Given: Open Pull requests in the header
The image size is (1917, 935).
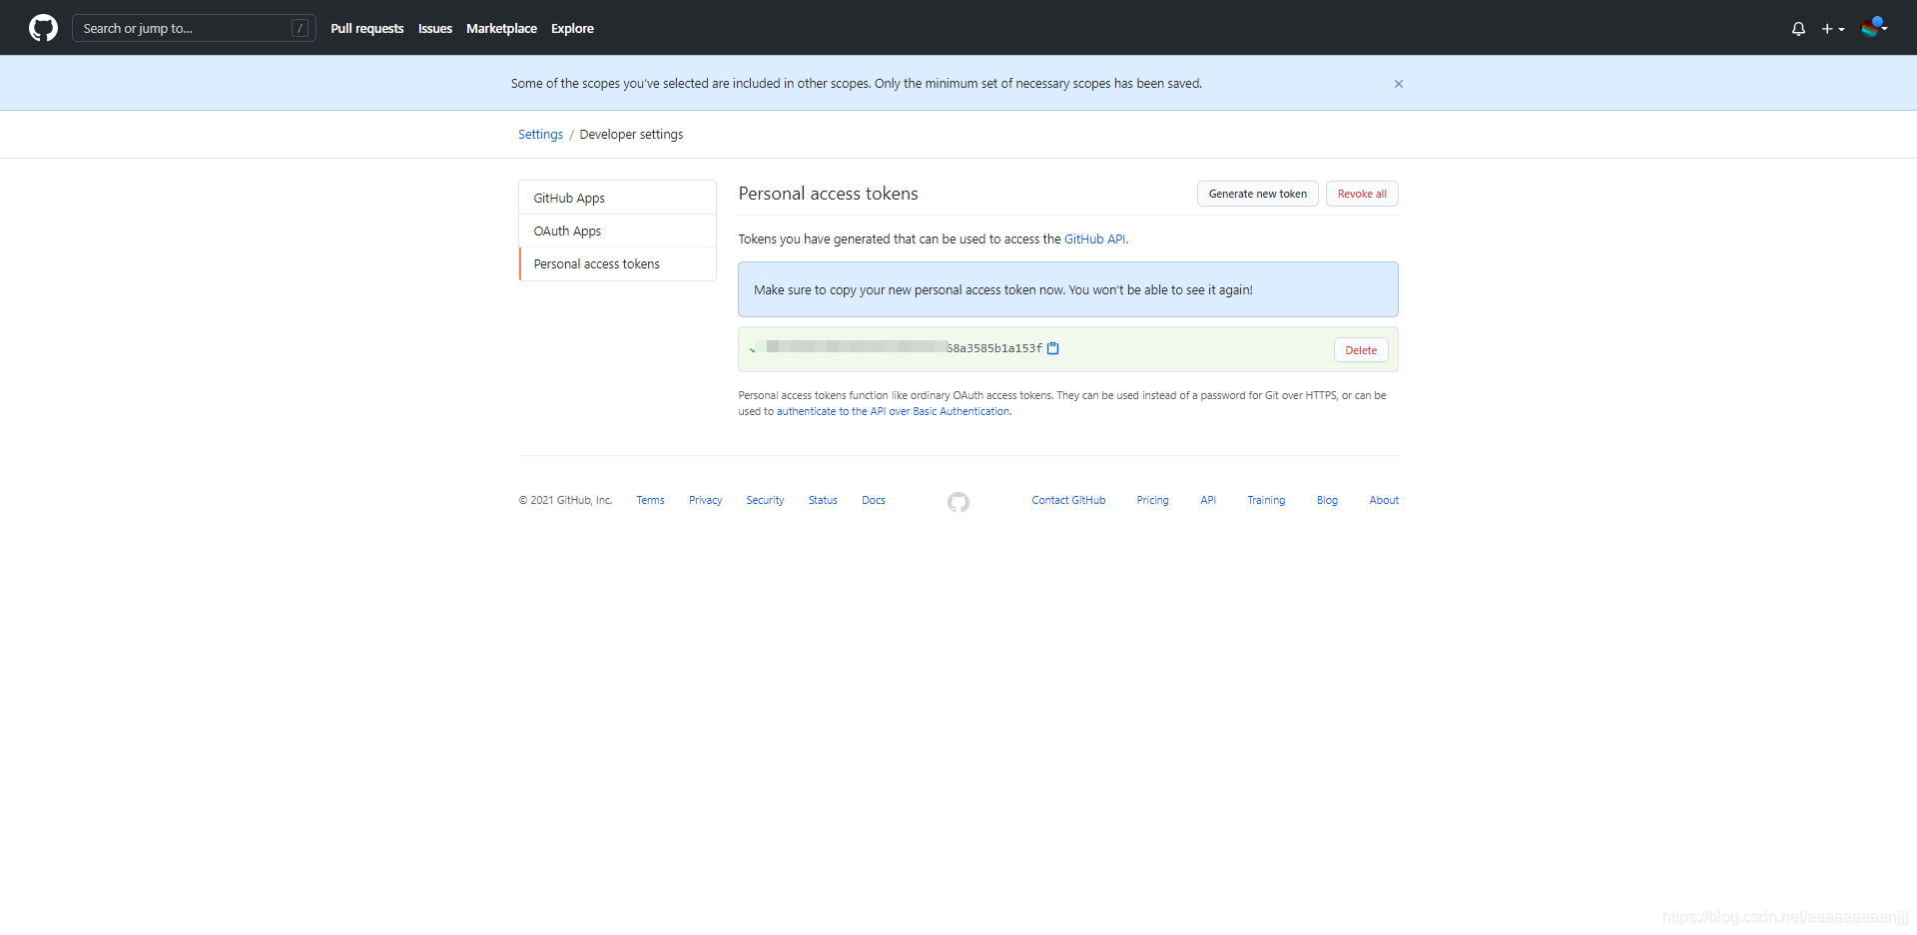Looking at the screenshot, I should [367, 28].
